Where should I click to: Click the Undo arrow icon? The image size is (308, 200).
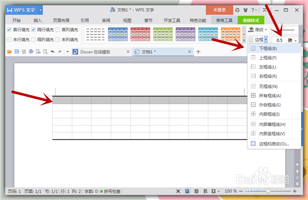(x=52, y=52)
